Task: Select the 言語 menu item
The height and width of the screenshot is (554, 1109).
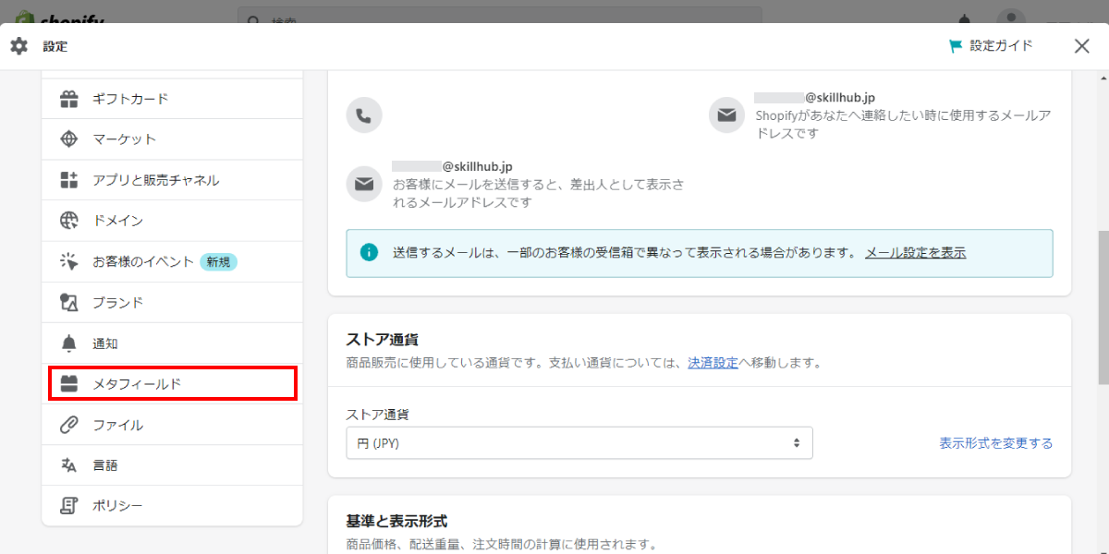Action: [172, 465]
